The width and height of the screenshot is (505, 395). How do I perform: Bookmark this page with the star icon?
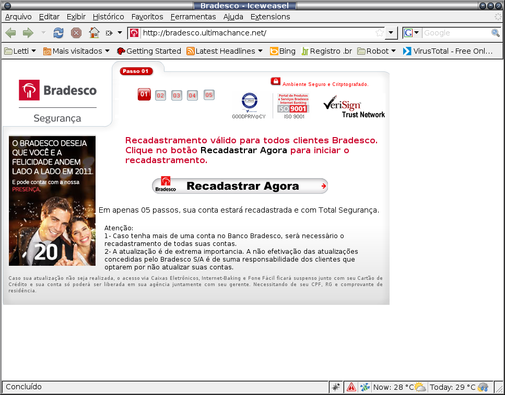click(x=380, y=33)
